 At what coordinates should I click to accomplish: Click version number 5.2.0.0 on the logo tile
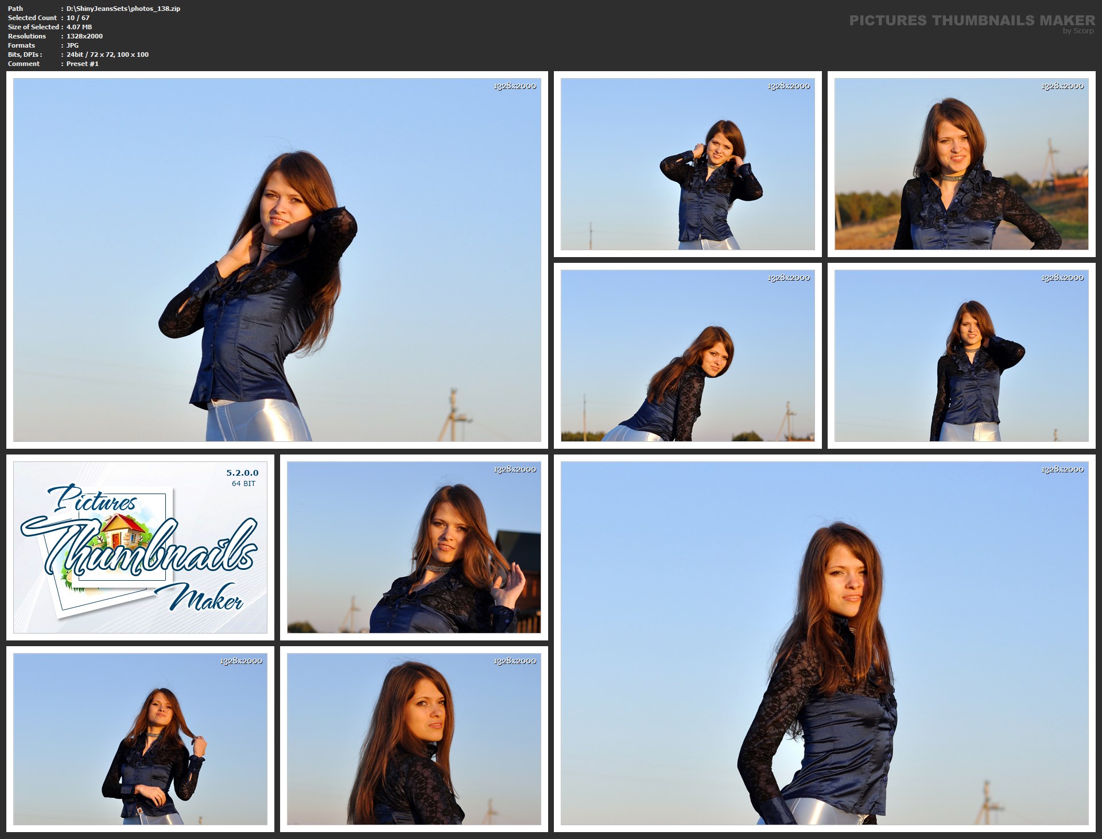point(242,473)
